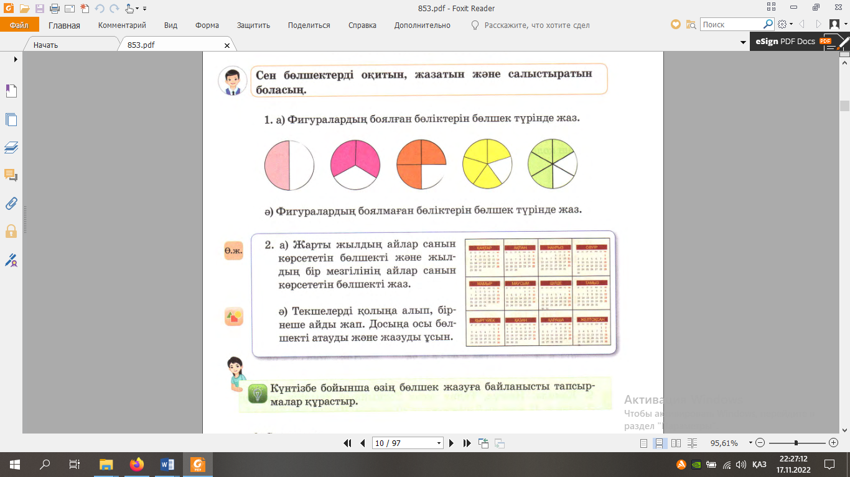
Task: Open the page number dropdown
Action: pos(439,443)
